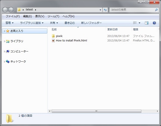Select お気に入り in navigation pane
161x126 pixels.
tap(24, 31)
